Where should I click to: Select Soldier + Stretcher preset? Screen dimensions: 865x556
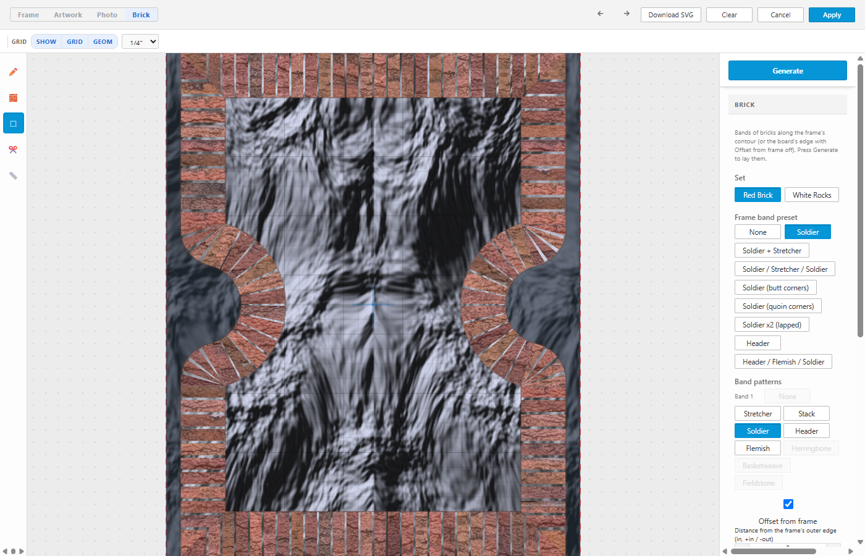point(772,251)
